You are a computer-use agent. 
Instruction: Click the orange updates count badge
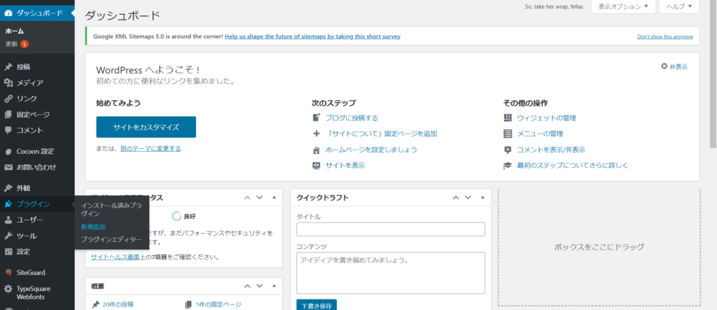pyautogui.click(x=25, y=44)
